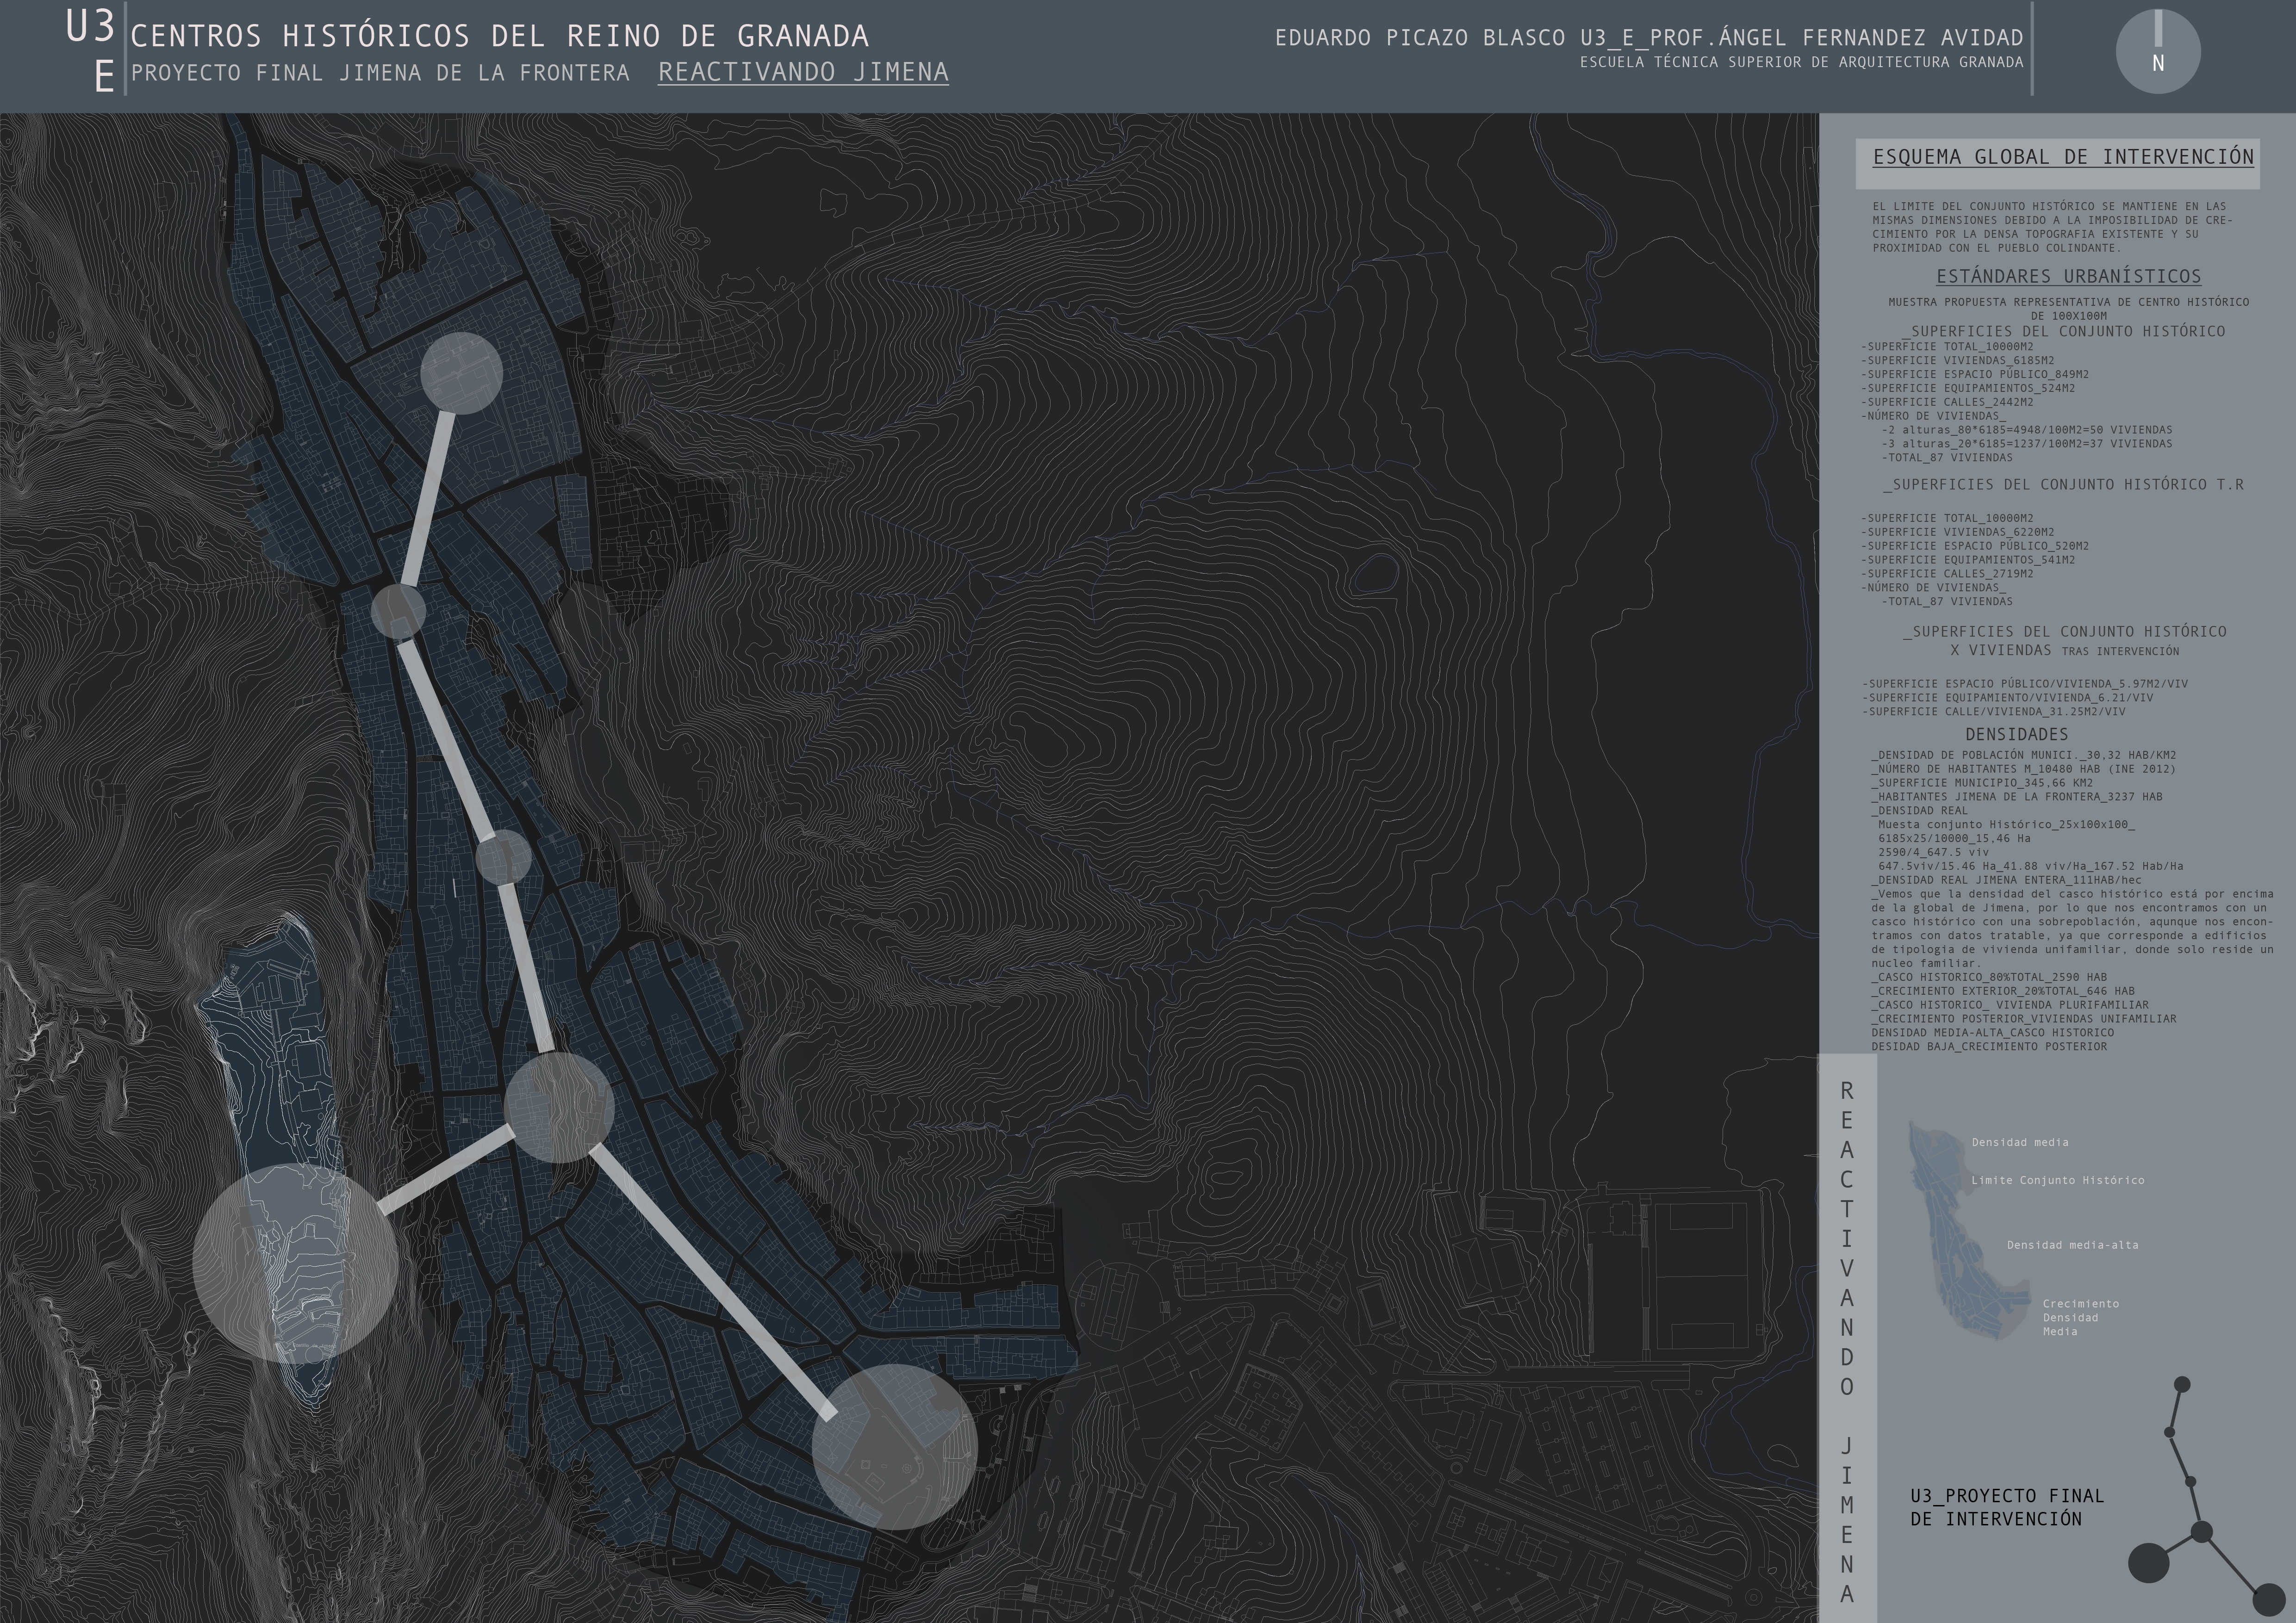Click the underlined 'REACTIVANDO JIMENA' heading
Image resolution: width=2296 pixels, height=1623 pixels.
803,73
